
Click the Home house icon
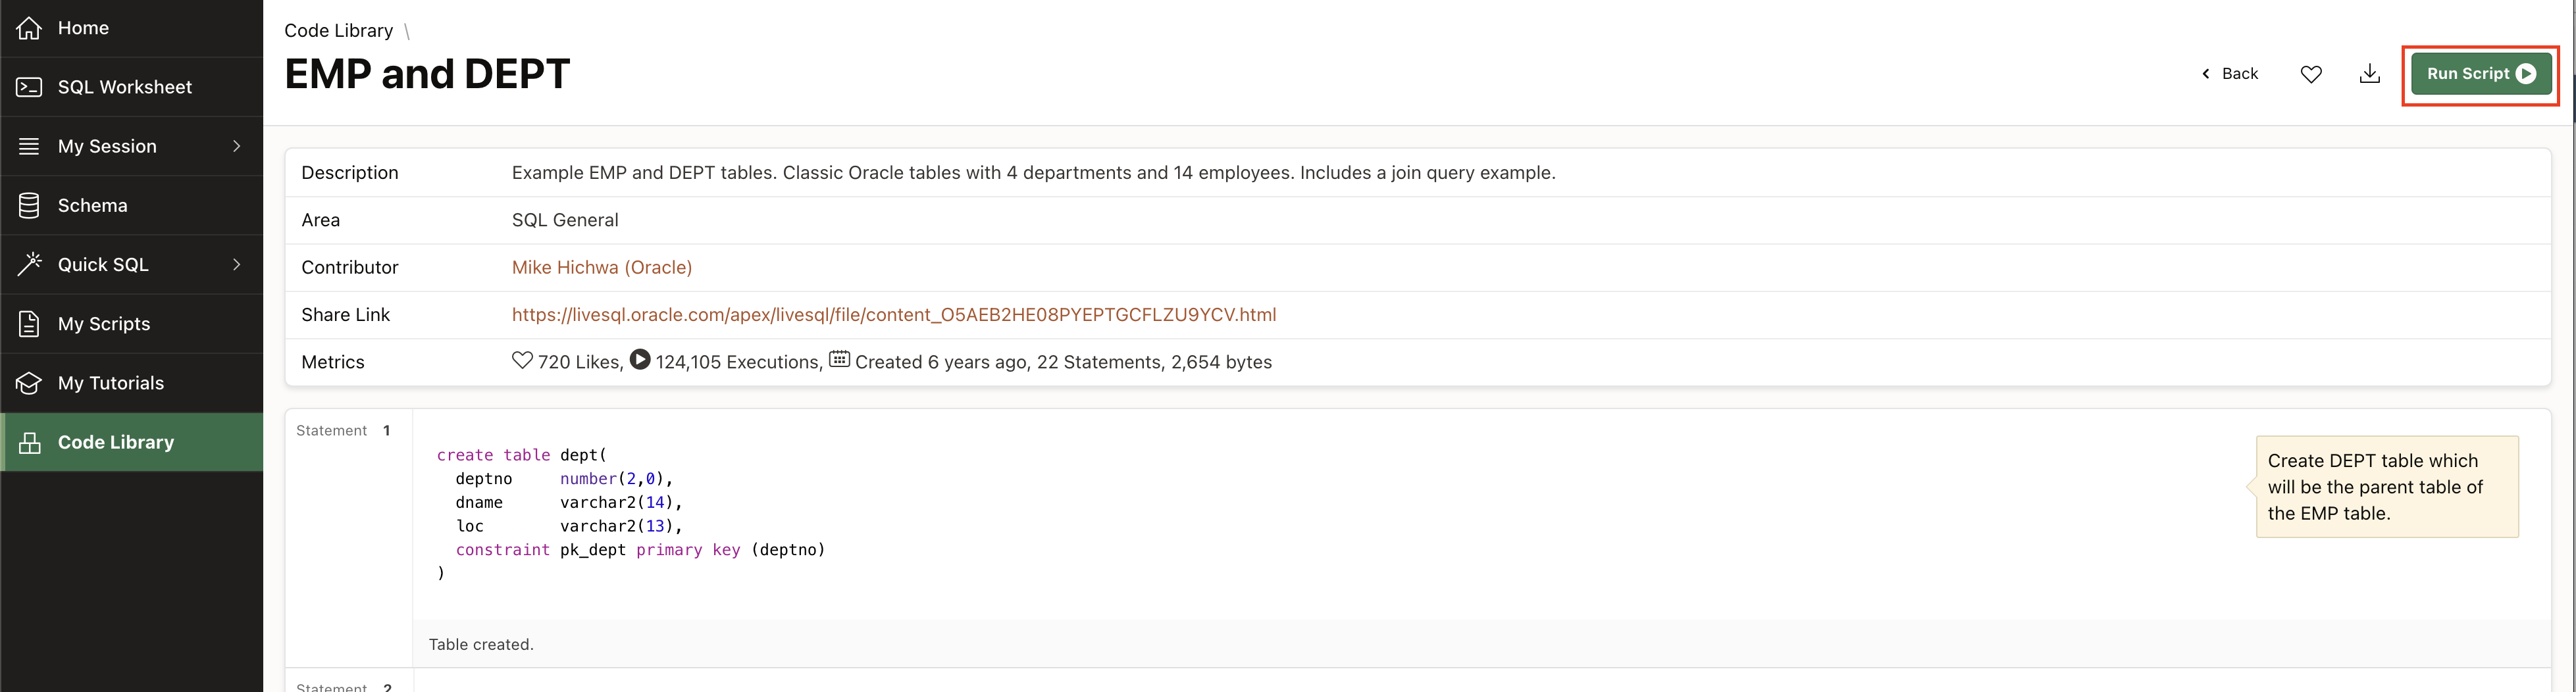pyautogui.click(x=29, y=28)
